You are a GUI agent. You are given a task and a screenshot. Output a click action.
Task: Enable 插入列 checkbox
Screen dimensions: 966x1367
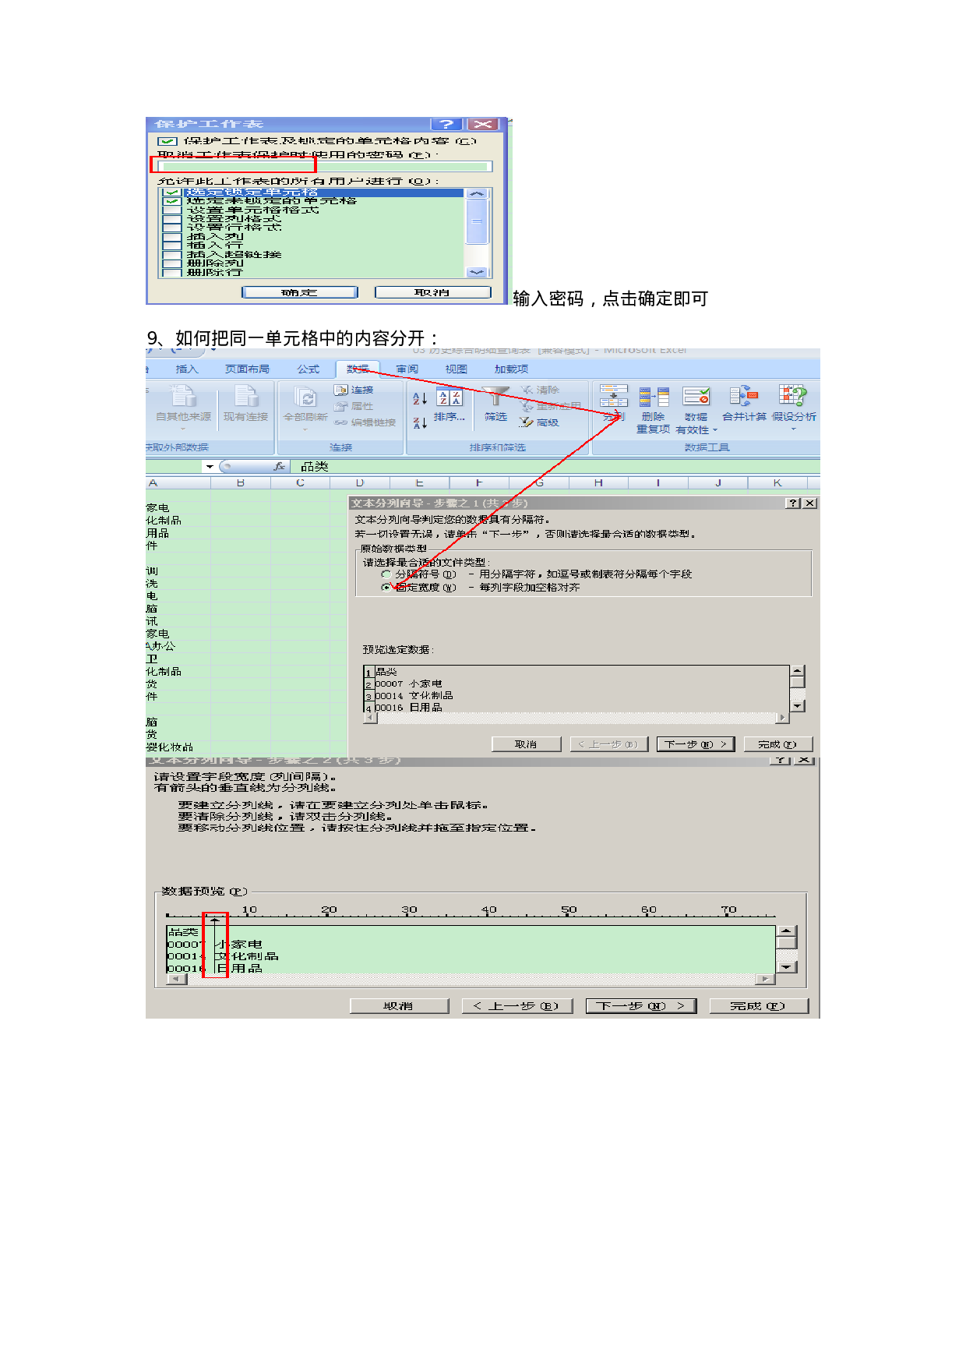172,237
